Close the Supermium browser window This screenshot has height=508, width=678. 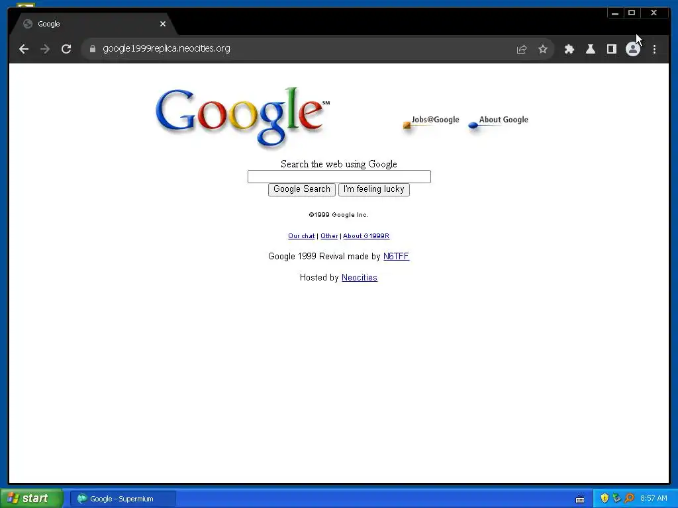click(654, 13)
